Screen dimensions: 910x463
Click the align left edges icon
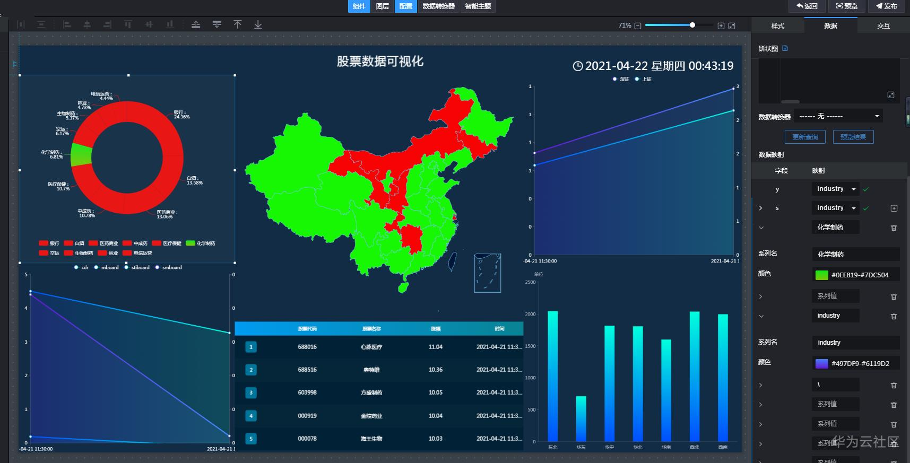click(x=67, y=24)
